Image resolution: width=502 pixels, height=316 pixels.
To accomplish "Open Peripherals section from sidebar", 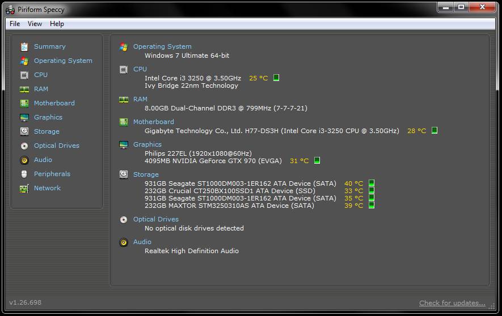I will click(x=52, y=174).
